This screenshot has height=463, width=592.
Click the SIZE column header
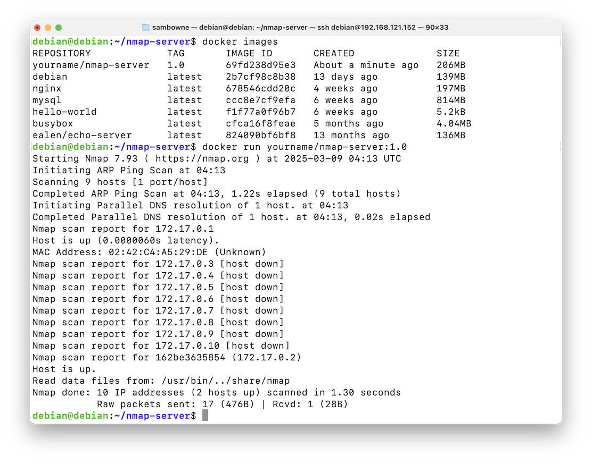click(x=448, y=53)
